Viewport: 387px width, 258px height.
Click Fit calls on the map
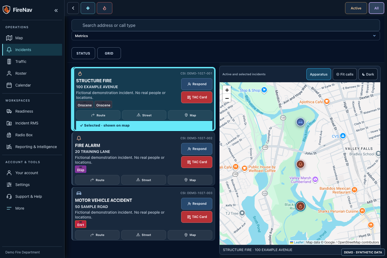pos(345,74)
